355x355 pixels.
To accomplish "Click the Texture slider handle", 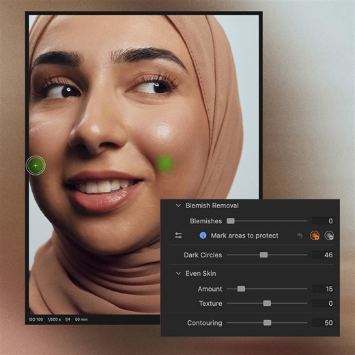I will click(x=267, y=303).
